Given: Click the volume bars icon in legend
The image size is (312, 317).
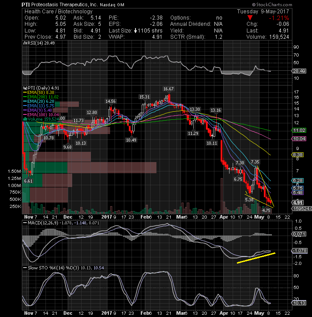Looking at the screenshot, I should coord(25,119).
